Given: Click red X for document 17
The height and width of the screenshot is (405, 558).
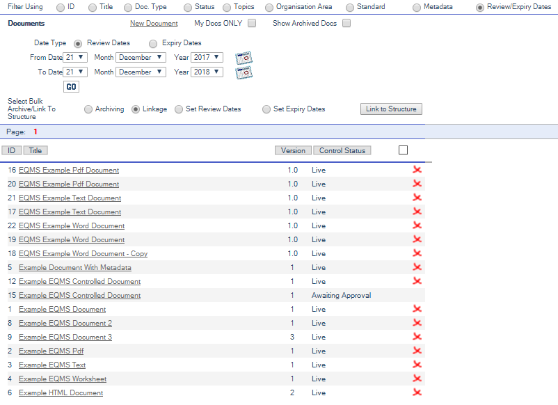Looking at the screenshot, I should pos(417,211).
